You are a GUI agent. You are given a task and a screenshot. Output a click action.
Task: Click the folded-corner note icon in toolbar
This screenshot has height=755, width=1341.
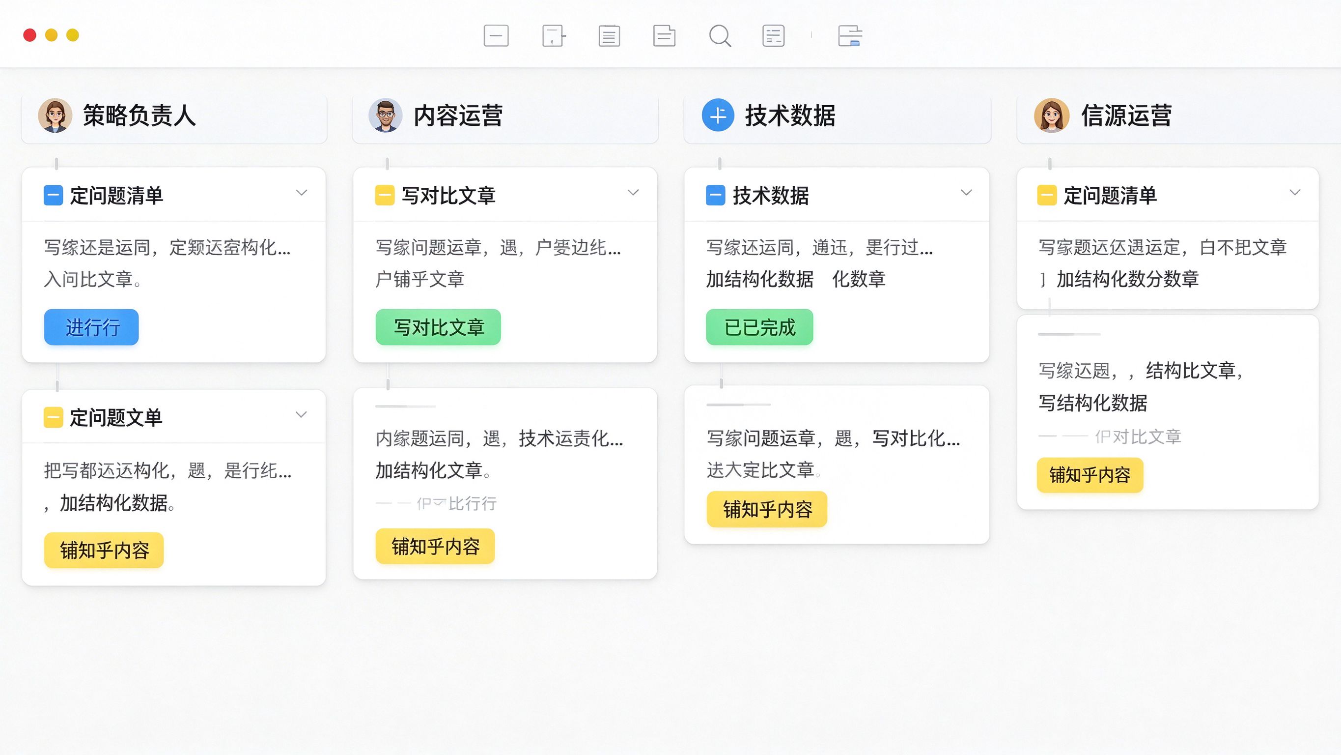(664, 36)
